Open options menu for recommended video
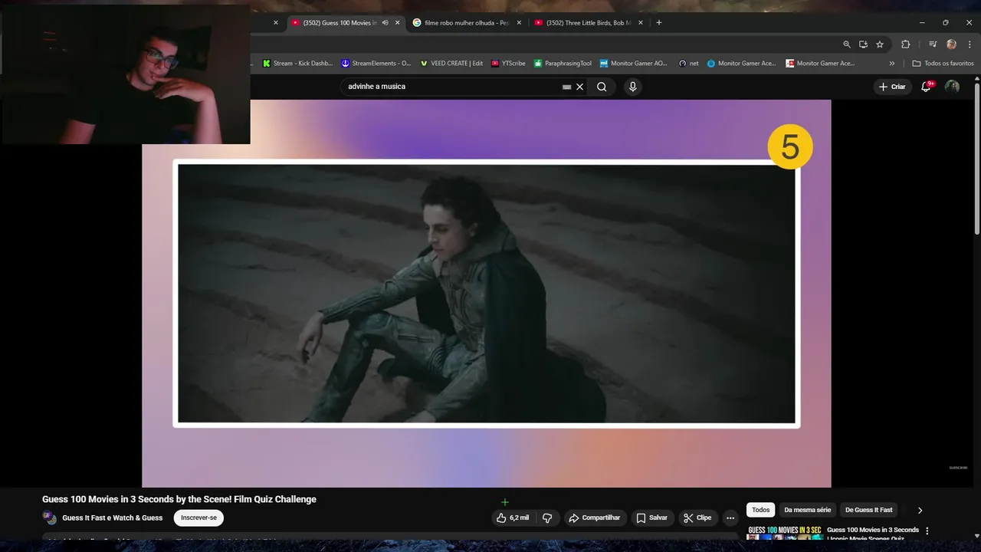Screen dimensions: 981x552 coord(927,531)
